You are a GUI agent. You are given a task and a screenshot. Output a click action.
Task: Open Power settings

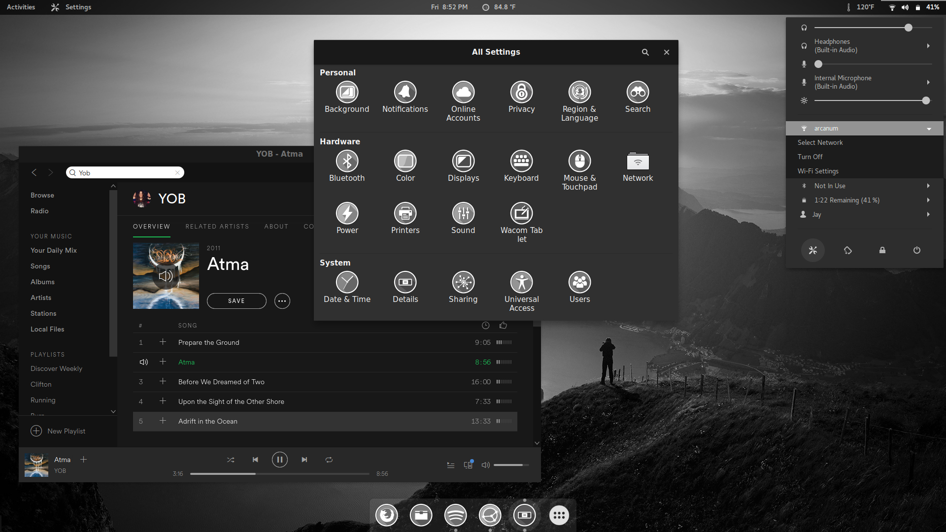point(347,218)
